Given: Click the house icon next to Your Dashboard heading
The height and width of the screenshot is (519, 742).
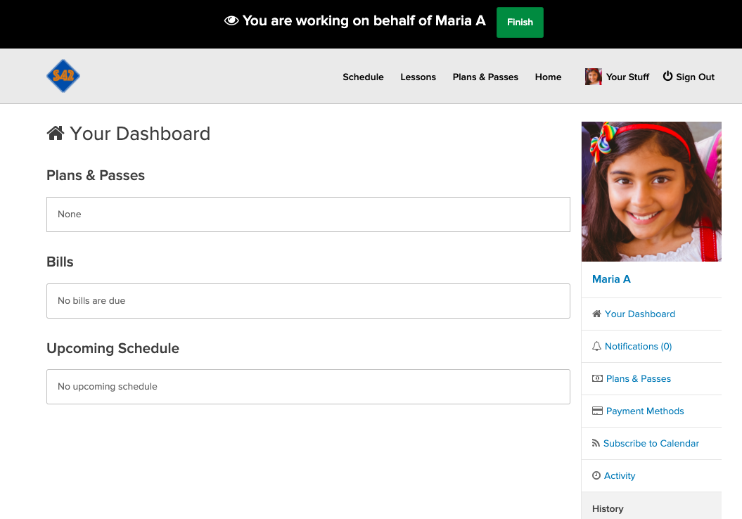Looking at the screenshot, I should [x=56, y=133].
